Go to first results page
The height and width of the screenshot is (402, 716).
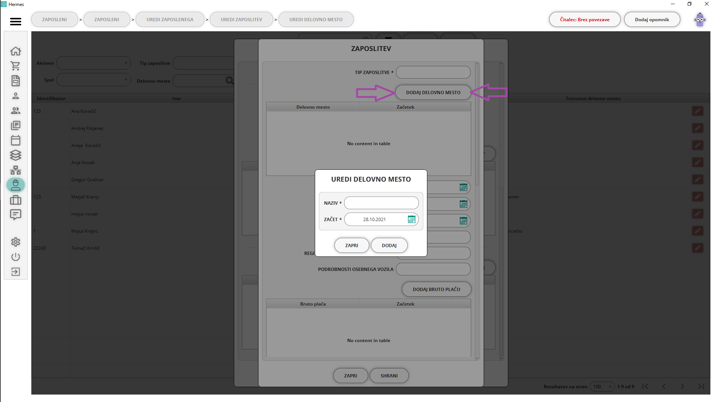pyautogui.click(x=645, y=386)
